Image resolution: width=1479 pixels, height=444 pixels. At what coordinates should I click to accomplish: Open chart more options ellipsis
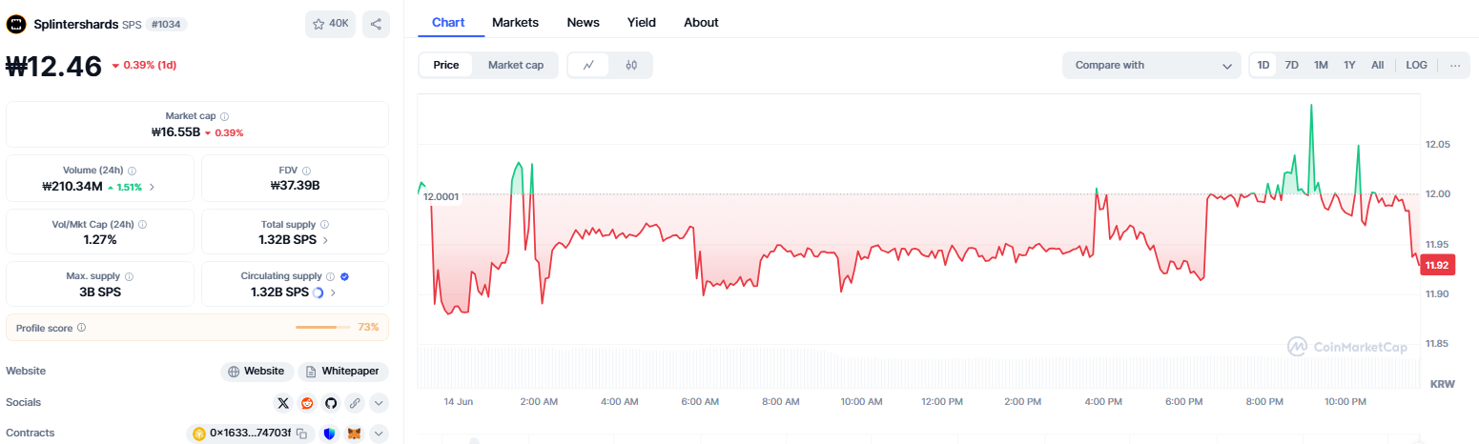[1454, 65]
